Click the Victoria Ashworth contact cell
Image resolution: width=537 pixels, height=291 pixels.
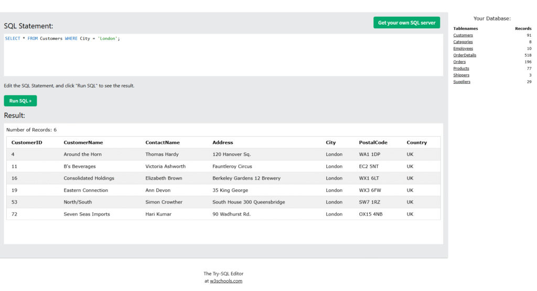click(165, 166)
